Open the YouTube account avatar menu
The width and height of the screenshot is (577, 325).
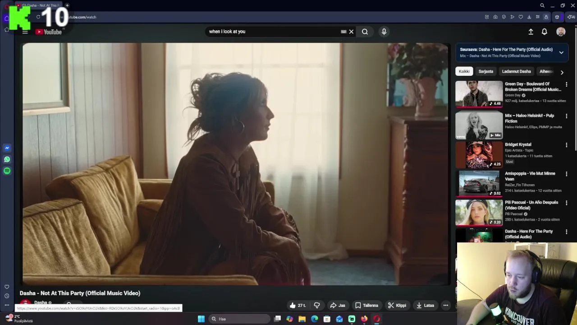tap(561, 32)
